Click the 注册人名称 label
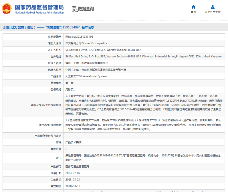 [x=55, y=43]
